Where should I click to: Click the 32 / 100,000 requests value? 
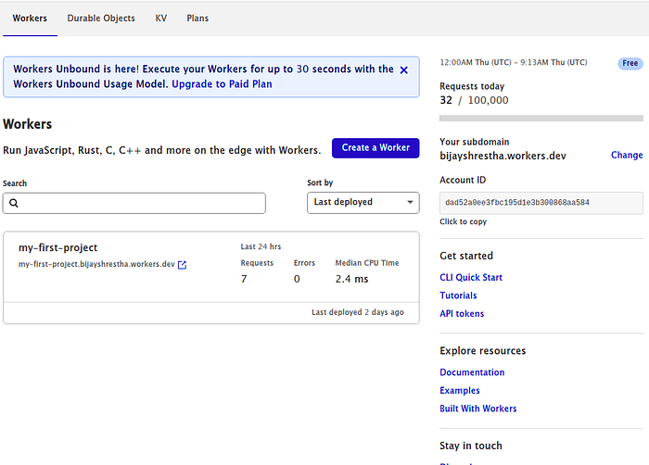(474, 101)
